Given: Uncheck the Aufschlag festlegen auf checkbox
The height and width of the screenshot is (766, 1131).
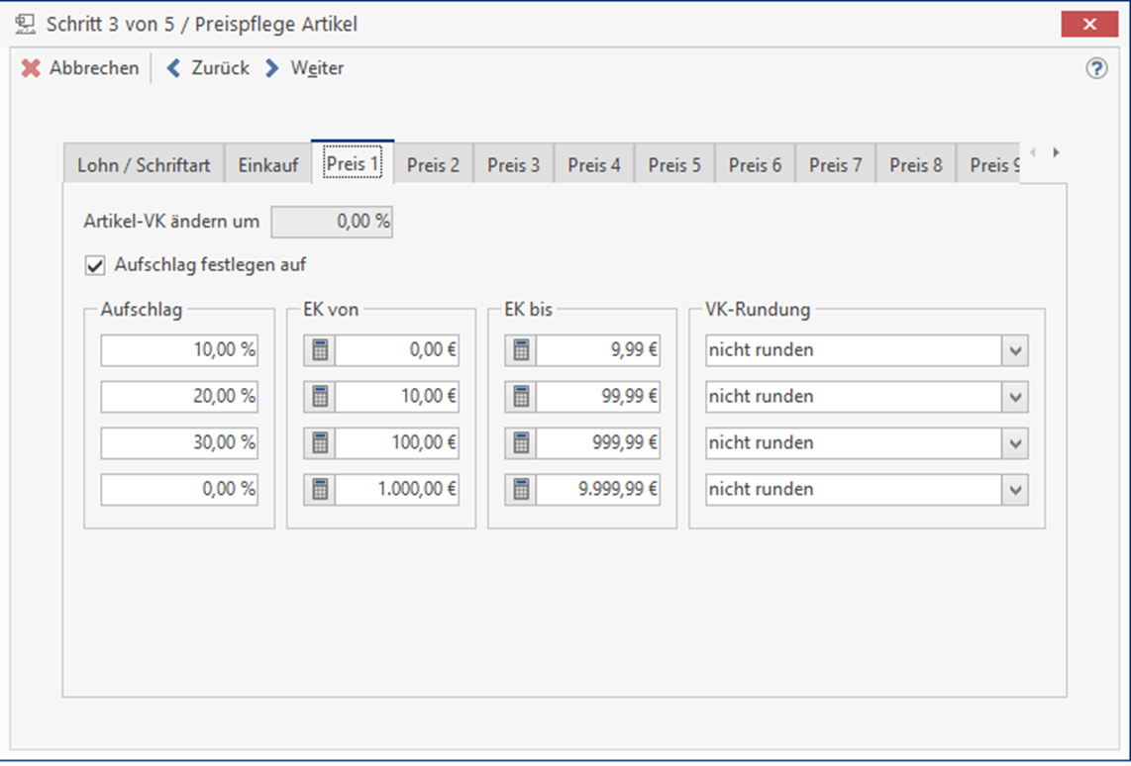Looking at the screenshot, I should (x=96, y=265).
